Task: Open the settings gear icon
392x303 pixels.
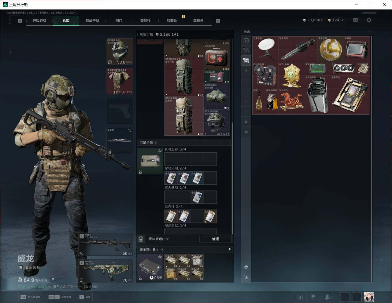Action: (369, 20)
